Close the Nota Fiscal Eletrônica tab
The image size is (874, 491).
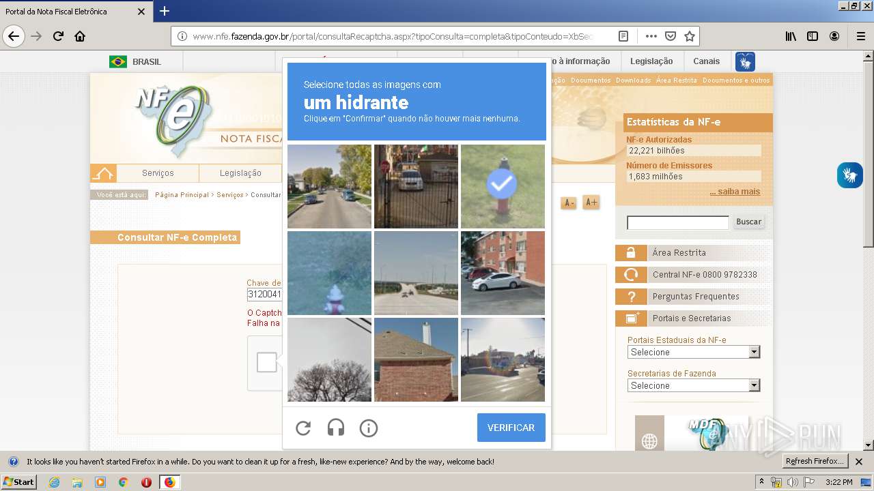click(x=141, y=12)
